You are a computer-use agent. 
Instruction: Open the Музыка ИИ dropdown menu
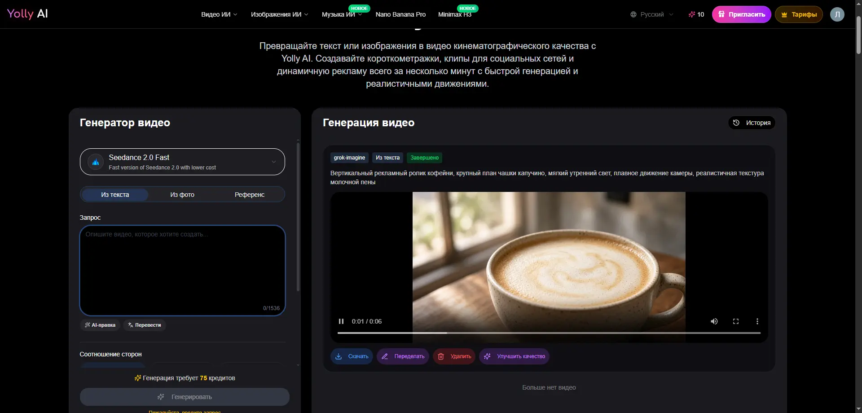[342, 14]
